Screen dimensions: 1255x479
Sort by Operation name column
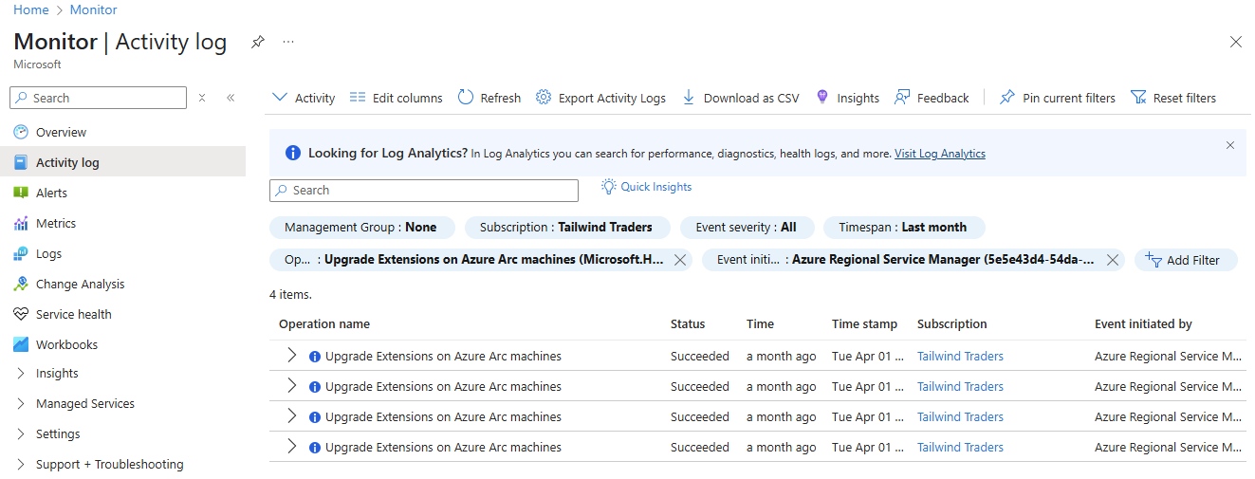pyautogui.click(x=324, y=324)
